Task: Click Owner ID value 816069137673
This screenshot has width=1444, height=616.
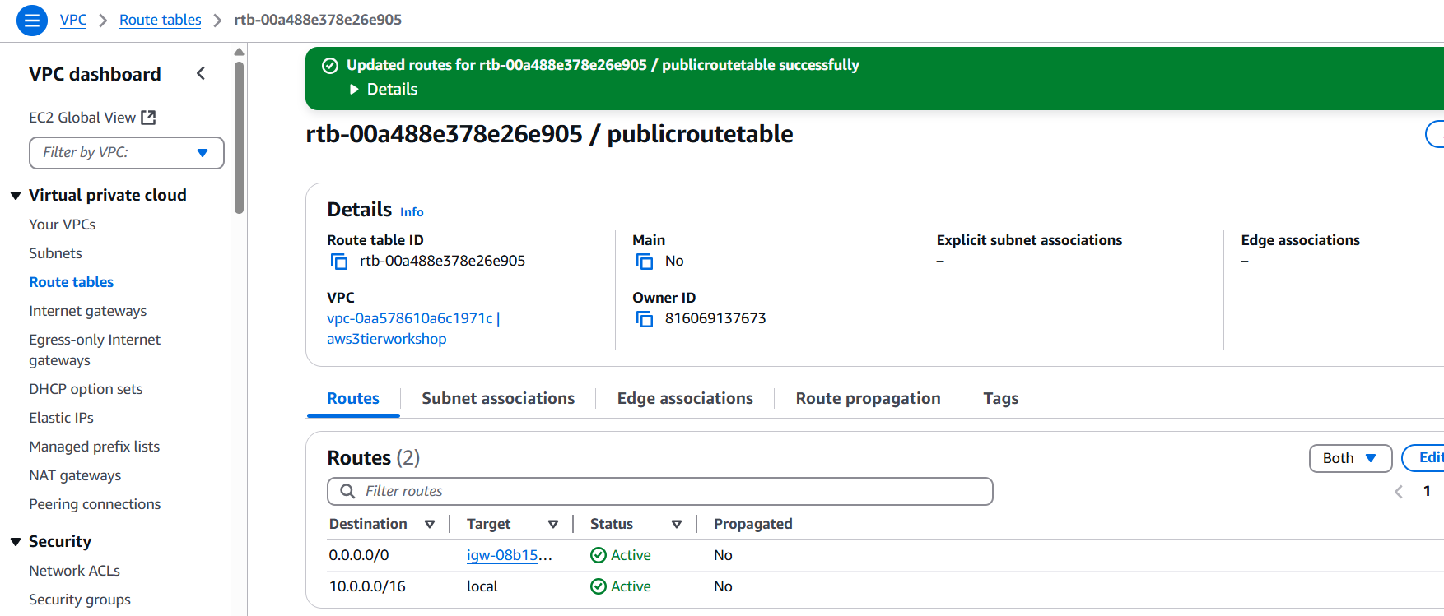Action: point(715,318)
